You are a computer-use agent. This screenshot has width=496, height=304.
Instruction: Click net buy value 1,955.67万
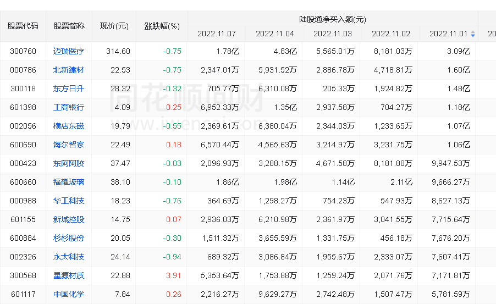click(x=335, y=257)
